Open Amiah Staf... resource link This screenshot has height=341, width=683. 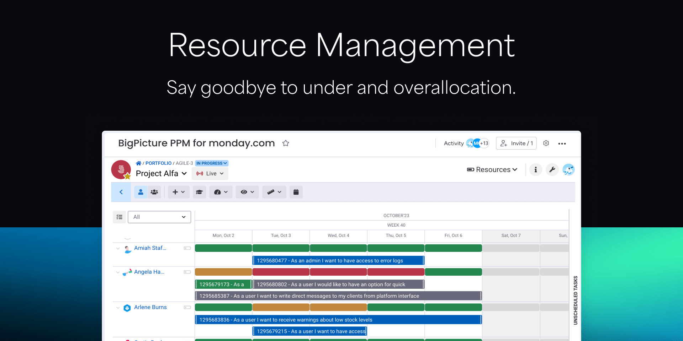pyautogui.click(x=150, y=248)
